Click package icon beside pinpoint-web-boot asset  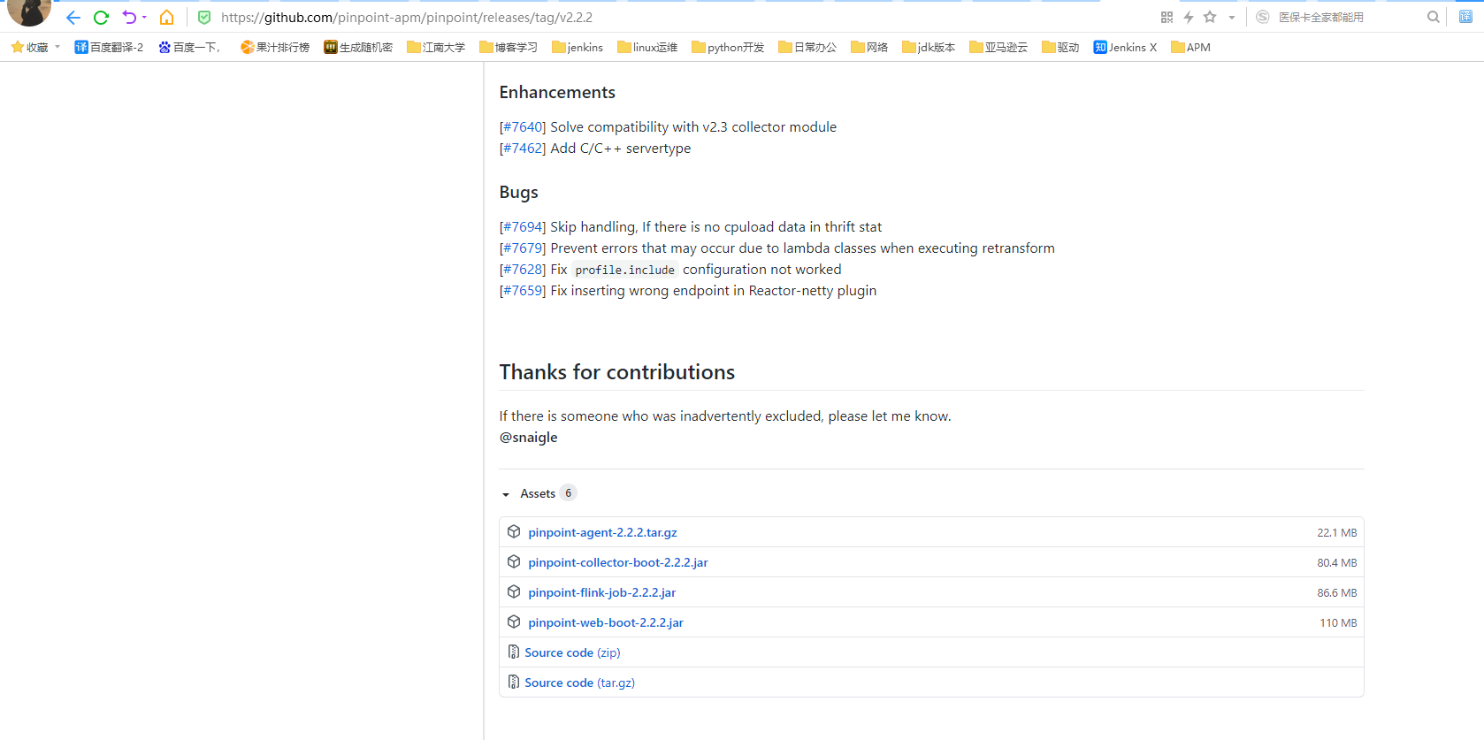coord(514,622)
